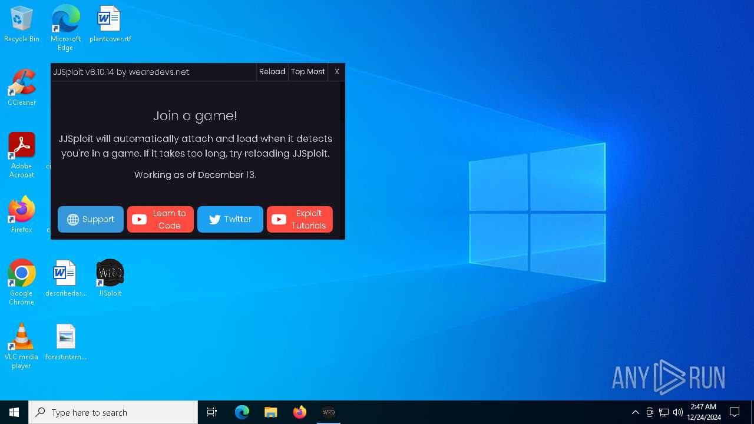Launch Microsoft Edge from the desktop

coord(65,28)
